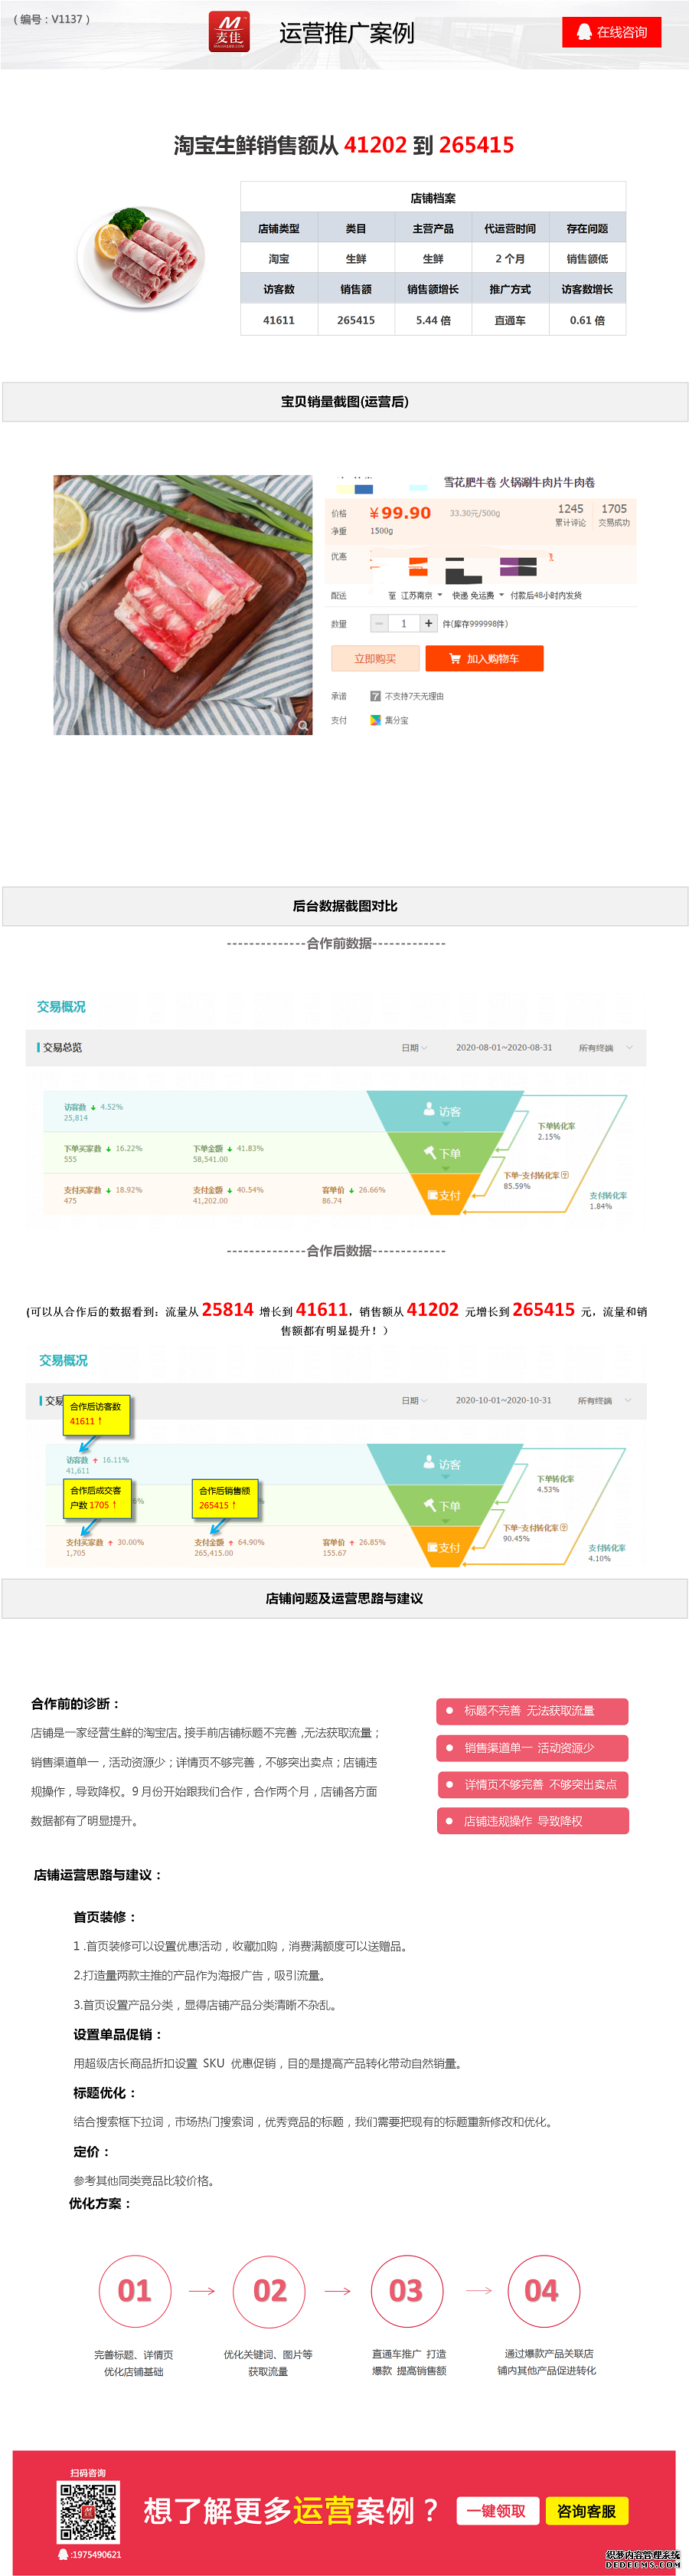Click the 访客 visitor icon in the after-cooperation funnel
The height and width of the screenshot is (2576, 689).
click(429, 1463)
